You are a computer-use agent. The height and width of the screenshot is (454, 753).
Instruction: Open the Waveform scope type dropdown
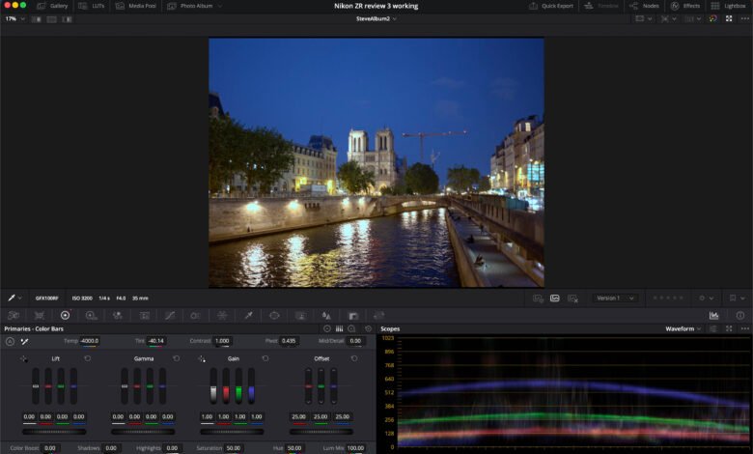(683, 328)
